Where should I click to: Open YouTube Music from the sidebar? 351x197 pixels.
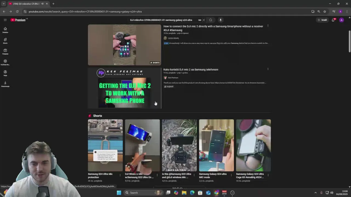click(x=5, y=62)
